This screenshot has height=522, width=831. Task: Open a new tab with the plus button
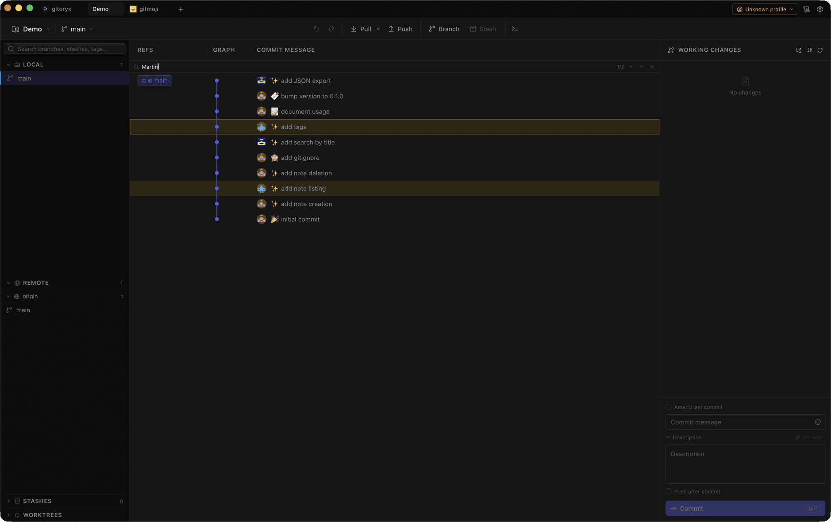[x=181, y=9]
